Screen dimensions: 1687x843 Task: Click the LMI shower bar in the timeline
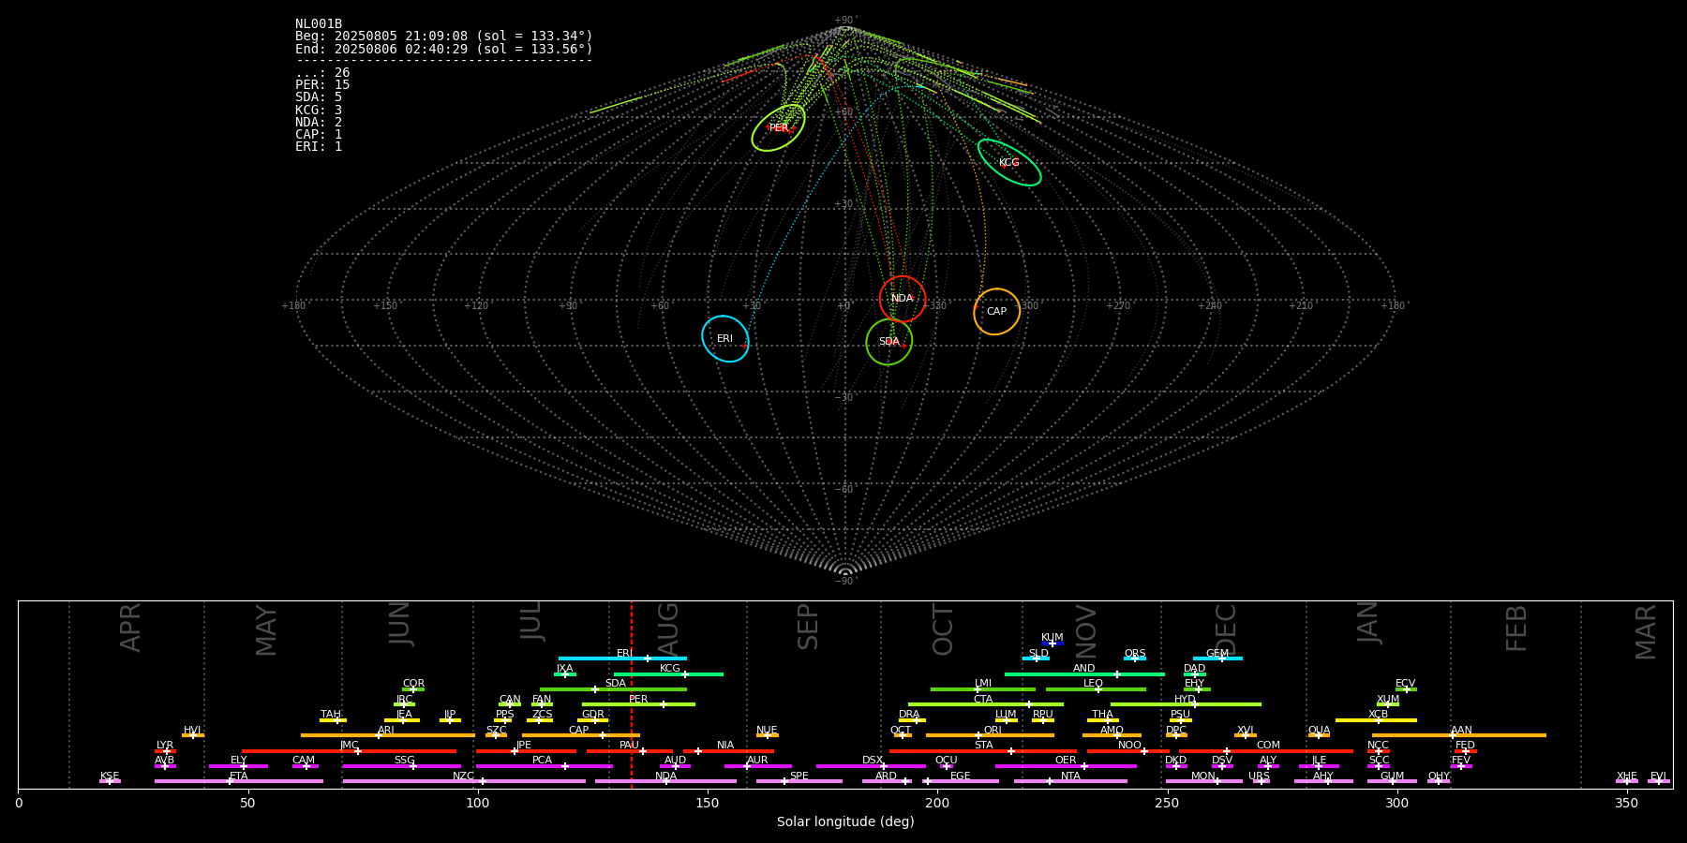(x=983, y=689)
